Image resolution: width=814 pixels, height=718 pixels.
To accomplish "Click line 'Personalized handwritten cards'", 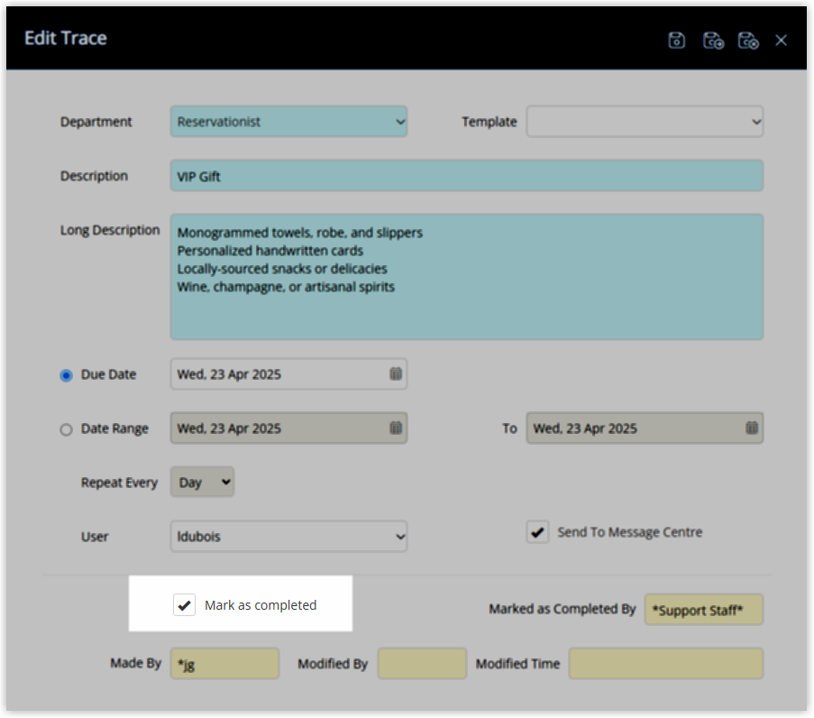I will (x=270, y=251).
